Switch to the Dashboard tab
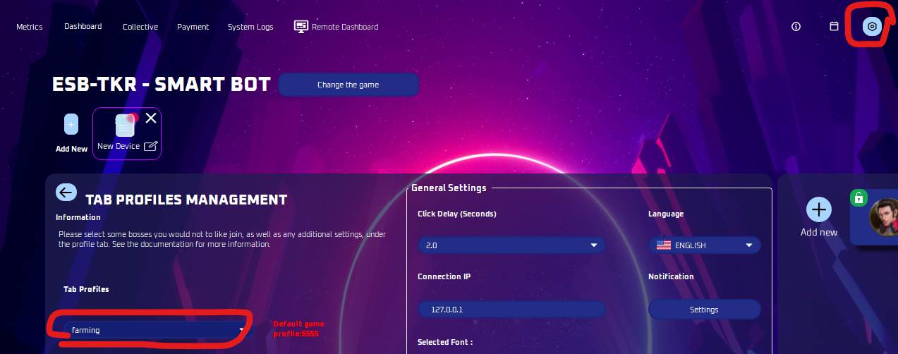The image size is (898, 354). [83, 26]
